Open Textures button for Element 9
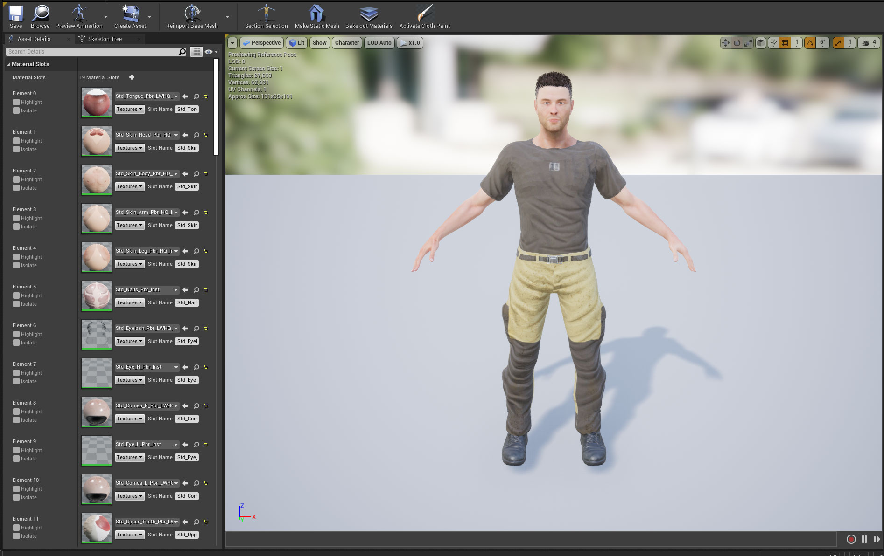 (129, 457)
